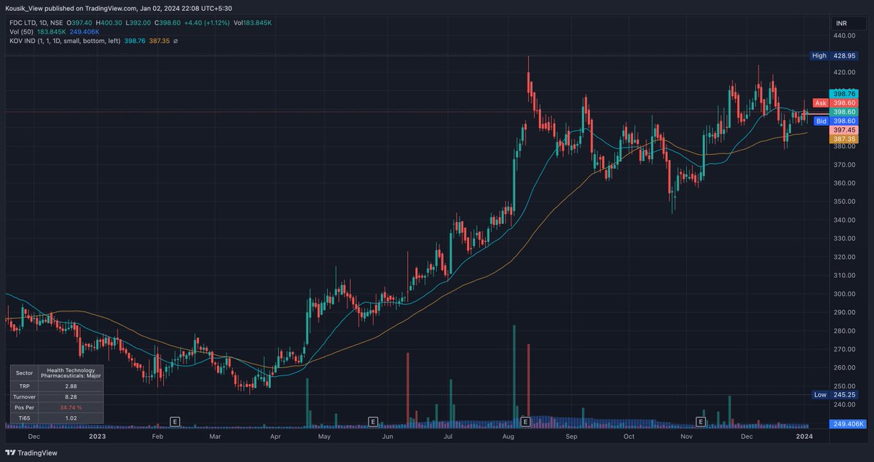This screenshot has width=874, height=462.
Task: Click the Jul label on time axis
Action: click(x=448, y=437)
